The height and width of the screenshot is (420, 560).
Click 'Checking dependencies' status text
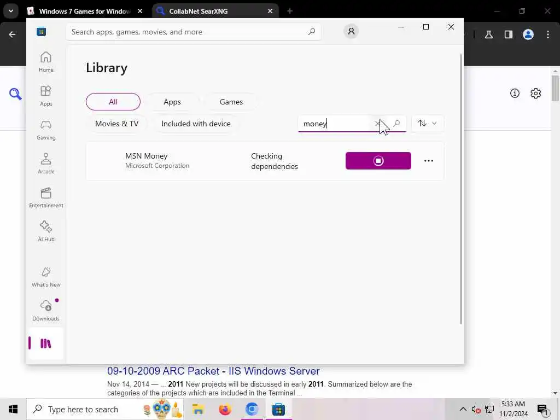click(275, 161)
